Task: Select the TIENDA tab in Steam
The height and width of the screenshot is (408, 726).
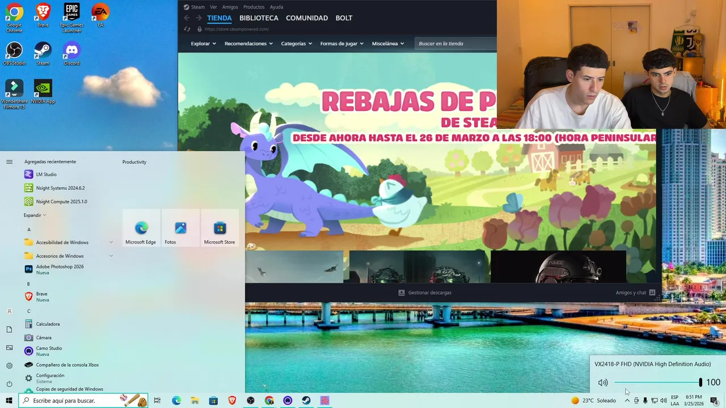Action: click(220, 18)
